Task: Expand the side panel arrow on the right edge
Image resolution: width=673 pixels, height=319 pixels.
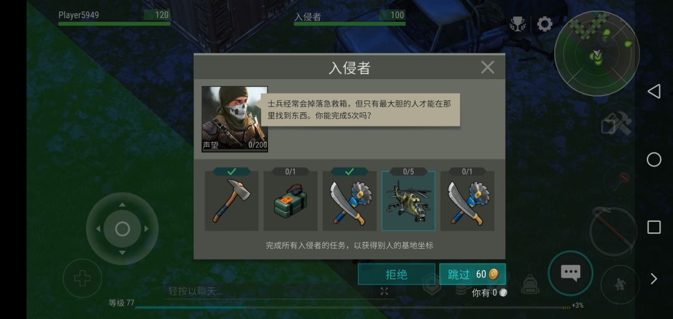Action: tap(654, 279)
